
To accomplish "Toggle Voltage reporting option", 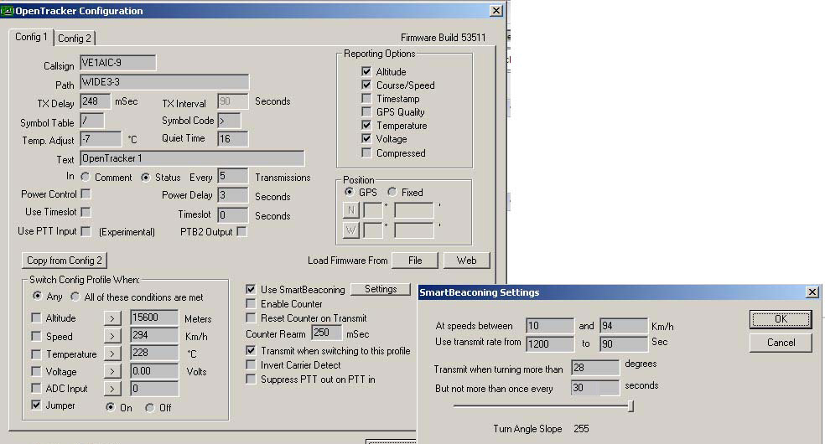I will 366,139.
